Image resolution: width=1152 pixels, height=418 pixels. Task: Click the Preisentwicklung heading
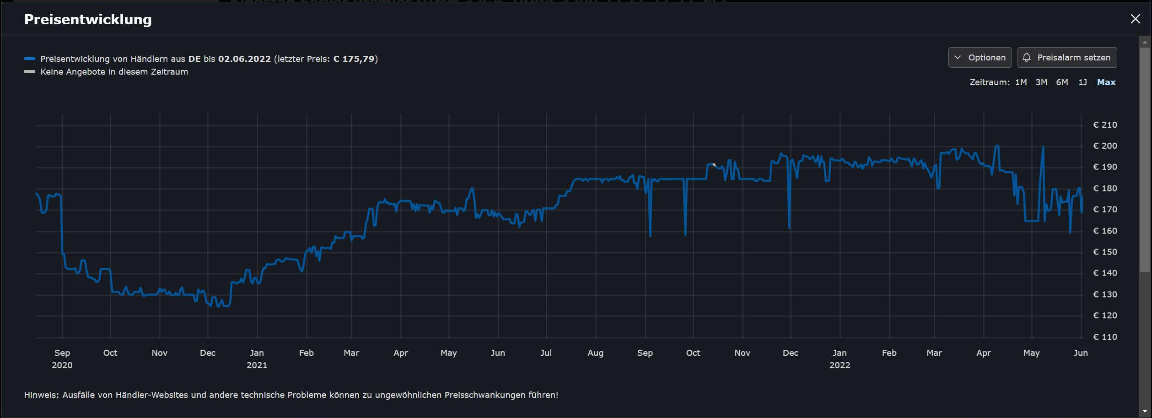pos(88,19)
